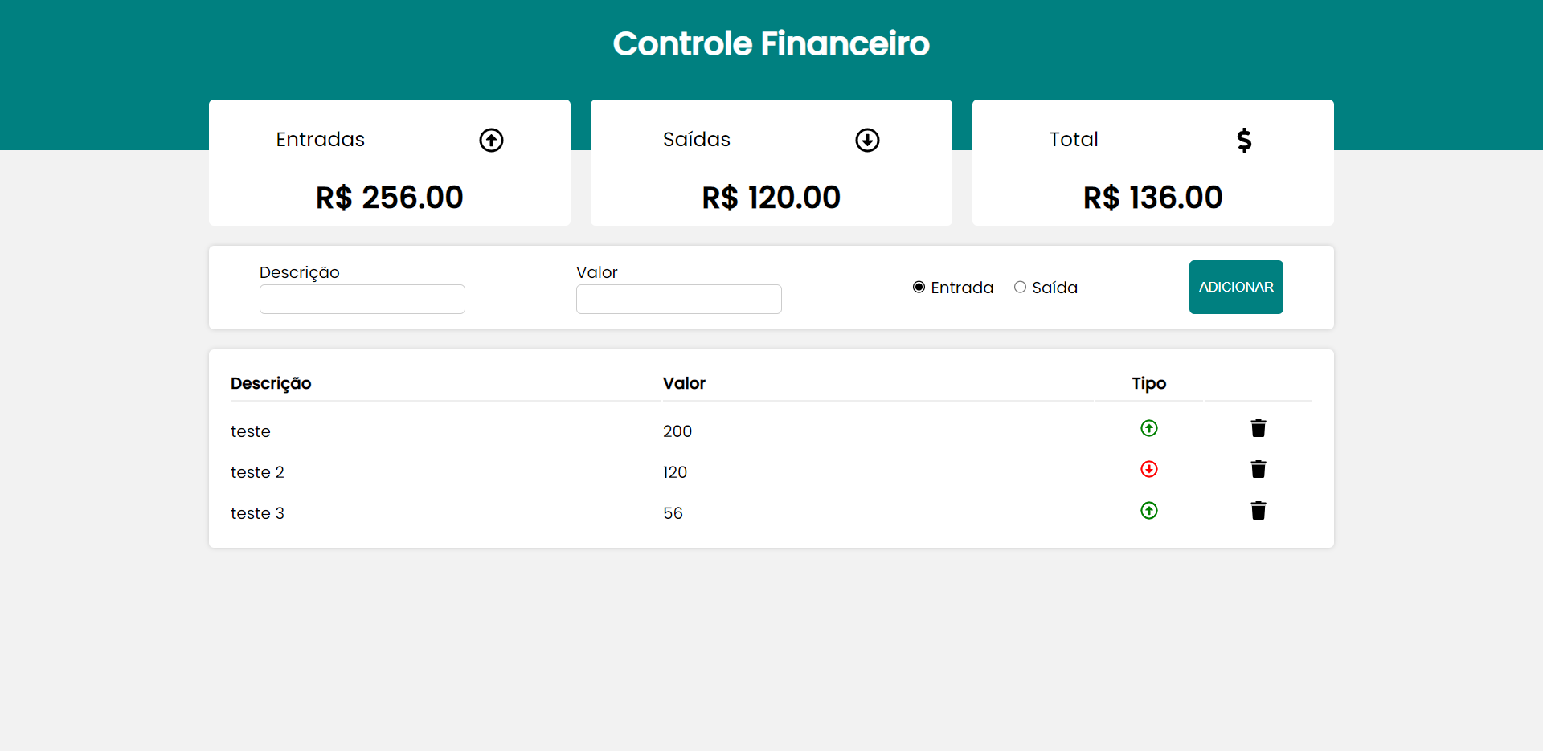
Task: Click the green entry arrow beside teste 3
Action: [x=1149, y=510]
